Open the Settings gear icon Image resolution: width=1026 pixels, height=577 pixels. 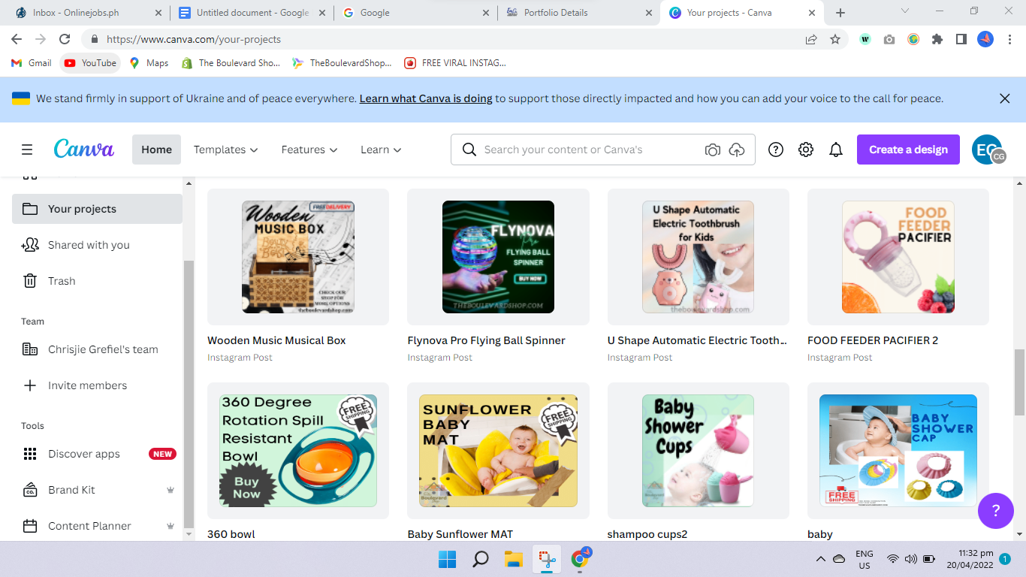806,150
